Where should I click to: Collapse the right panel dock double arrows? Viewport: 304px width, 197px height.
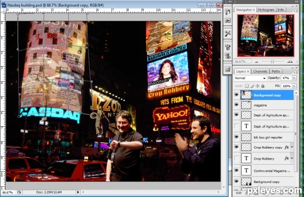(x=297, y=2)
